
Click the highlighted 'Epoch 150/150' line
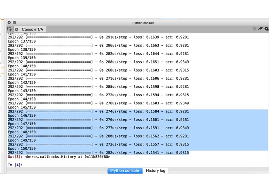coord(22,148)
